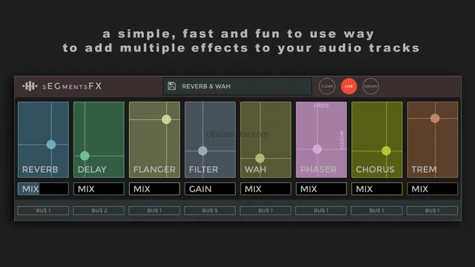
Task: Click the floppy disk save preset icon
Action: (172, 86)
